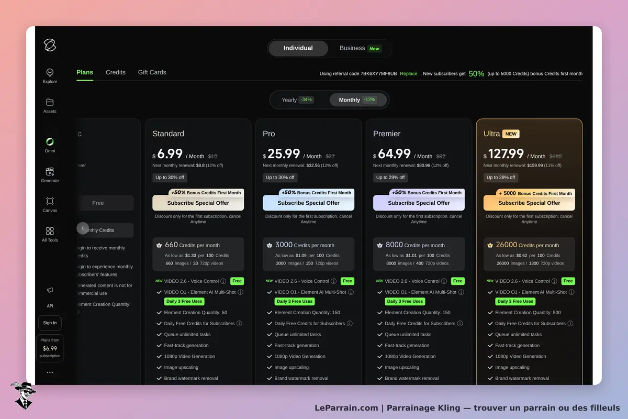Screen dimensions: 628x419
Task: Switch to Individual plans
Action: [298, 48]
